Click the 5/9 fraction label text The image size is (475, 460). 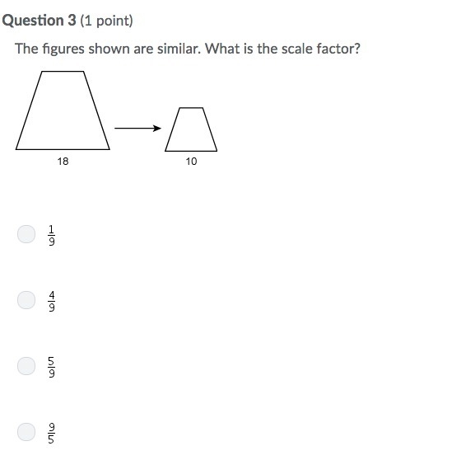(x=52, y=367)
